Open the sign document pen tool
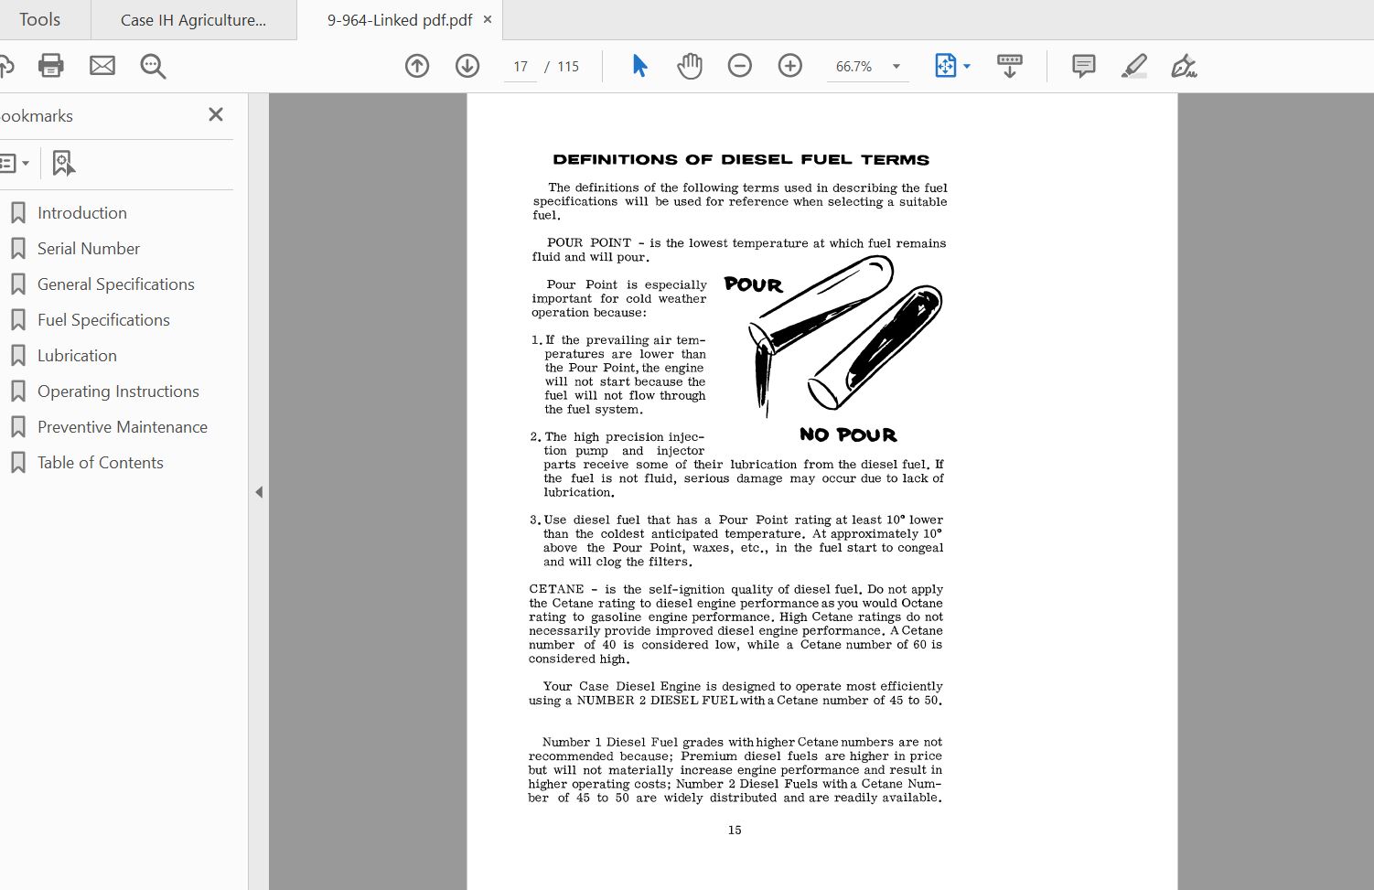 click(1184, 66)
